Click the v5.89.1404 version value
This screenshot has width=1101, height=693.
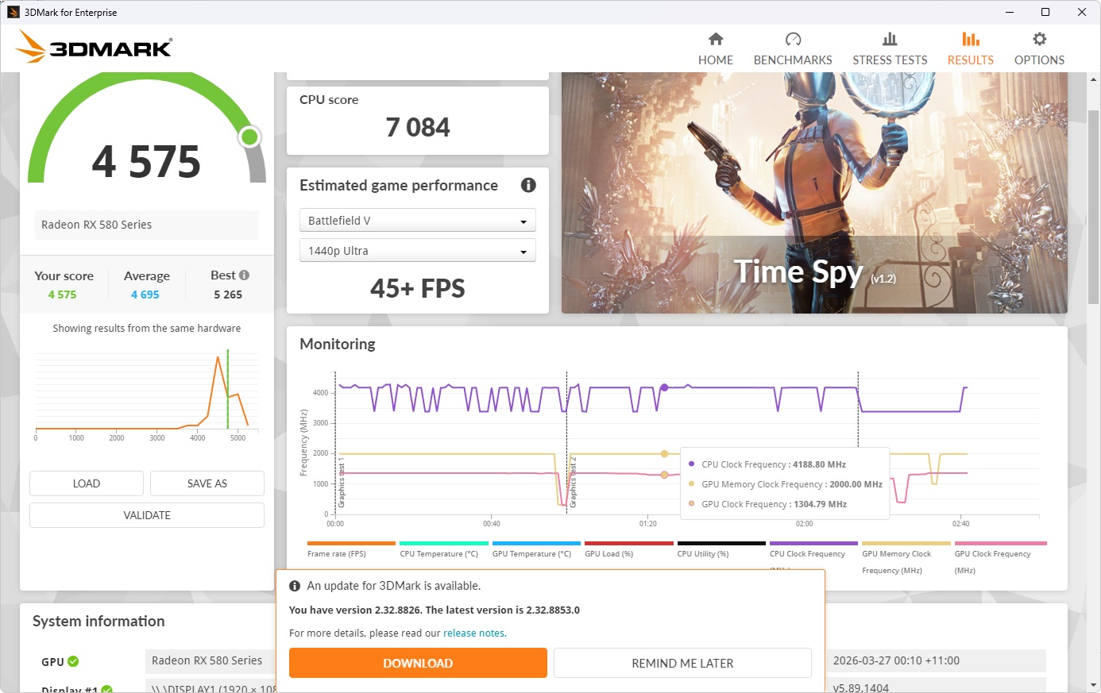pos(861,687)
